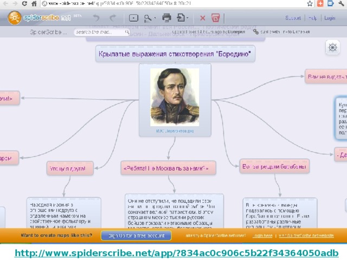Click the public link chain icon
This screenshot has width=347, height=260.
coord(256,32)
